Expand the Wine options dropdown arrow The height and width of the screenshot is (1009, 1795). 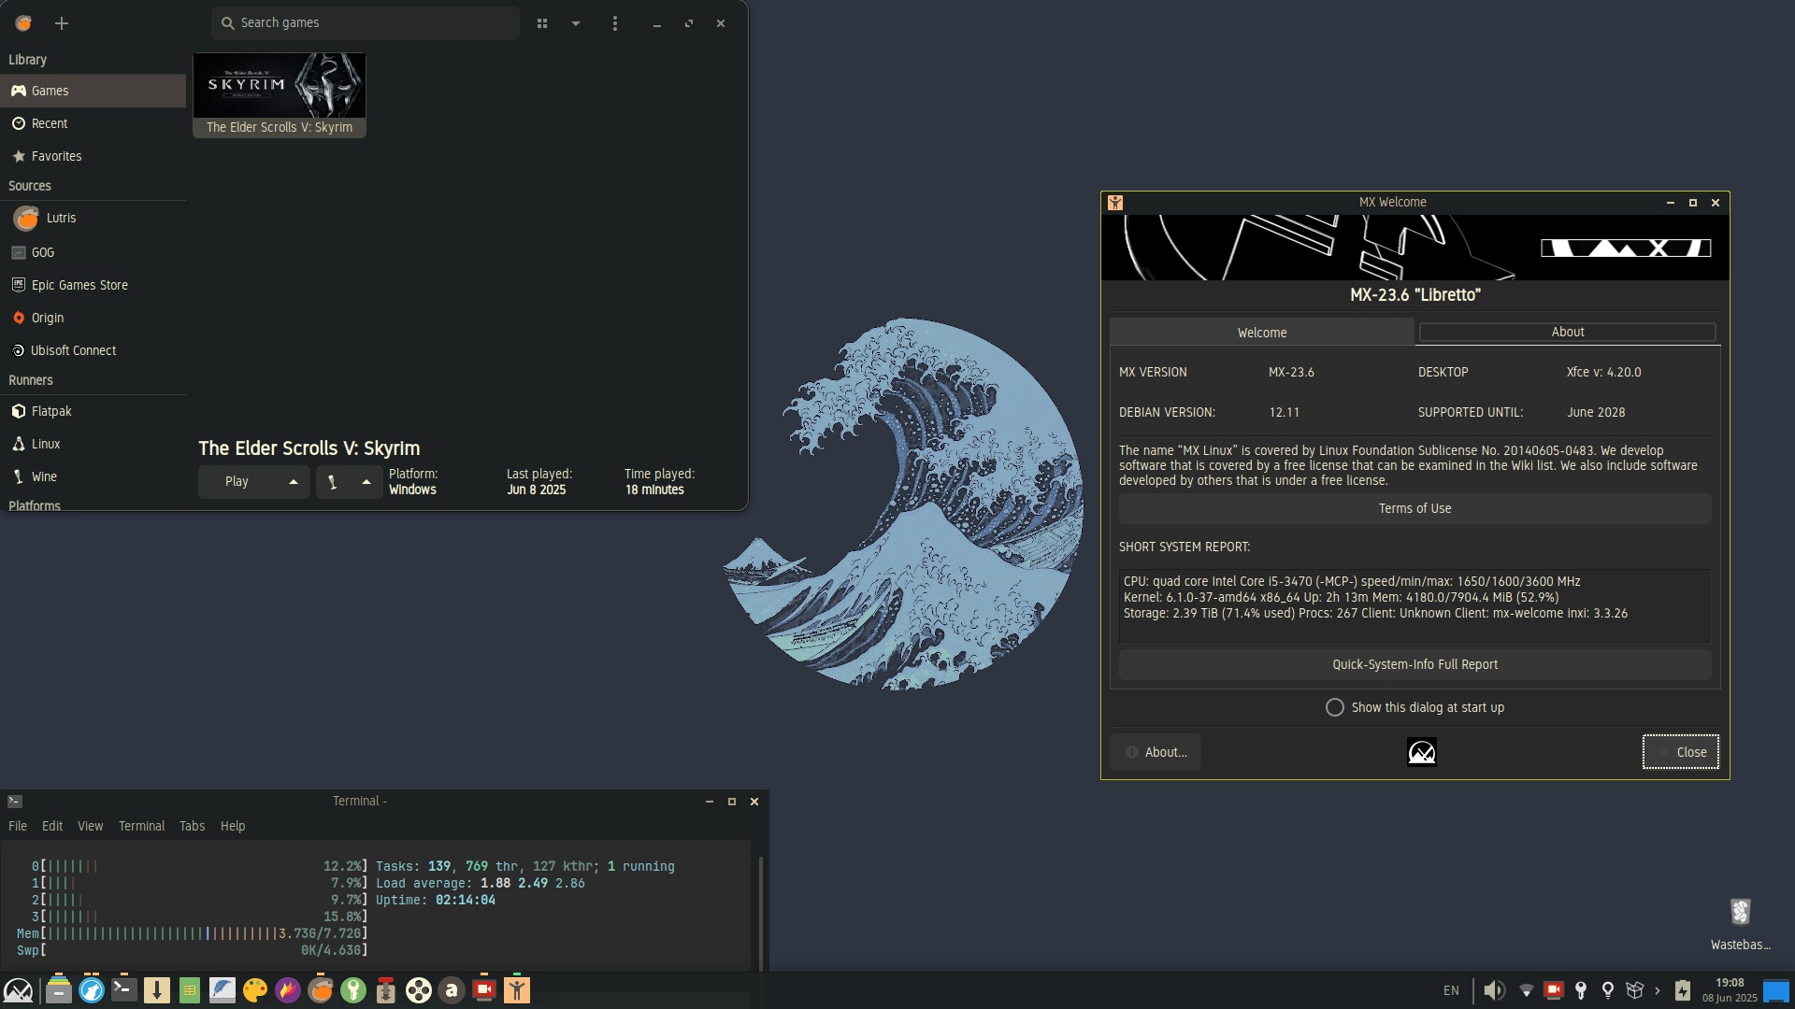click(x=366, y=482)
